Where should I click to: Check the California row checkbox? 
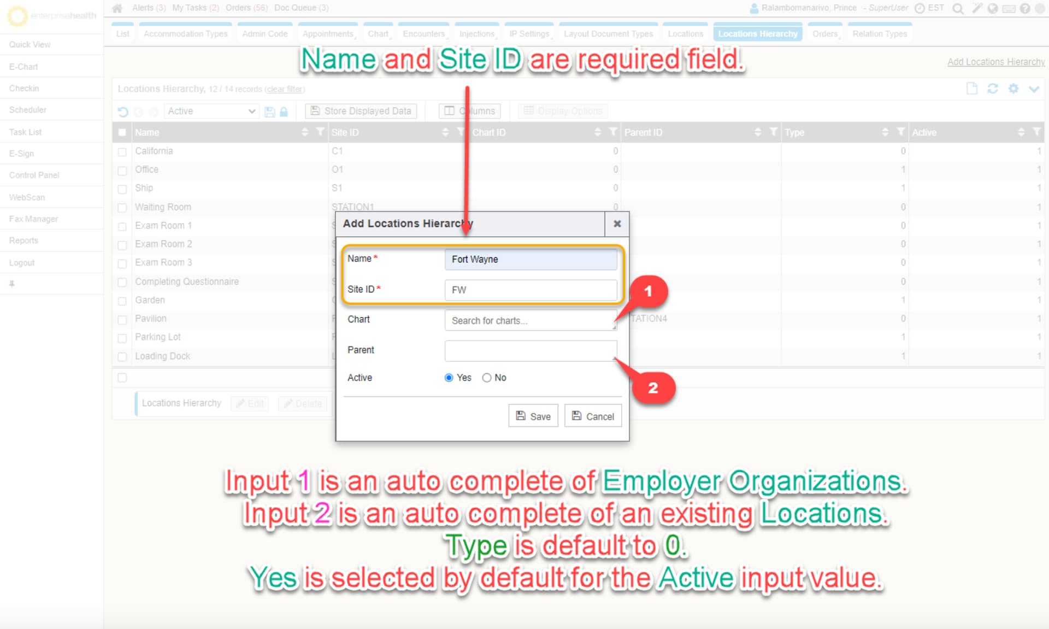pyautogui.click(x=122, y=152)
